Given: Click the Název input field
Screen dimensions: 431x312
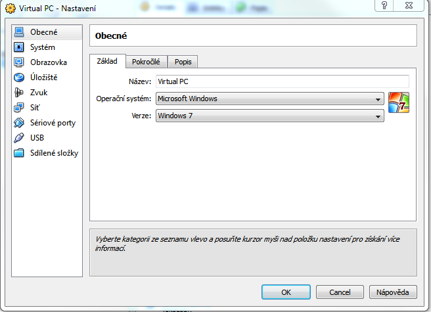Looking at the screenshot, I should 283,81.
